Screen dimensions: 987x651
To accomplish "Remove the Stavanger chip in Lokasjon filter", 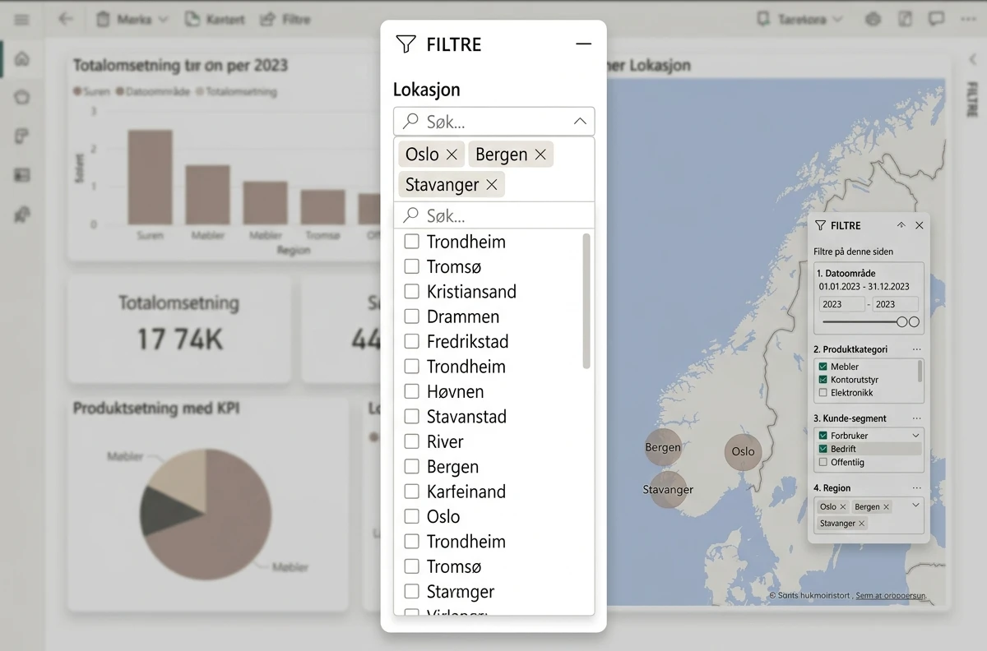I will pyautogui.click(x=492, y=185).
